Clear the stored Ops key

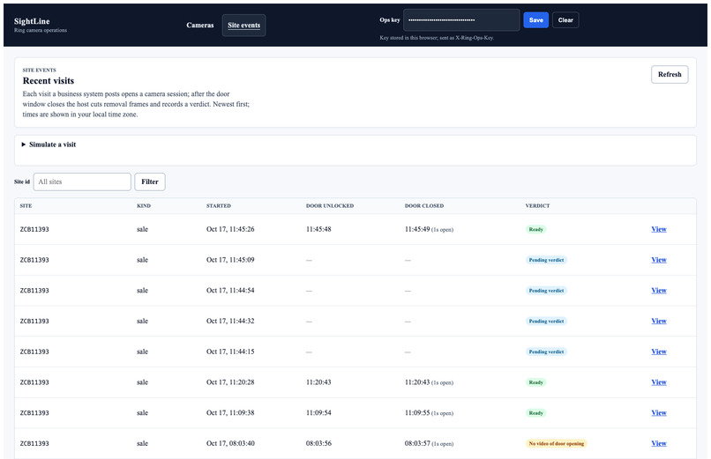[x=565, y=20]
